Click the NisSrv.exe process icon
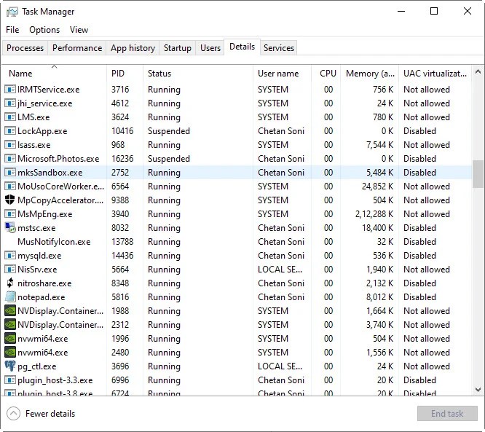Image resolution: width=485 pixels, height=432 pixels. click(10, 270)
